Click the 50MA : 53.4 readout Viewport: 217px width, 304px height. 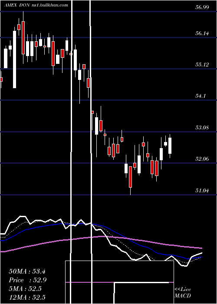pos(27,271)
